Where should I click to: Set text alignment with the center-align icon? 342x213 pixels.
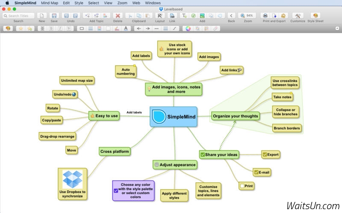coord(42,29)
